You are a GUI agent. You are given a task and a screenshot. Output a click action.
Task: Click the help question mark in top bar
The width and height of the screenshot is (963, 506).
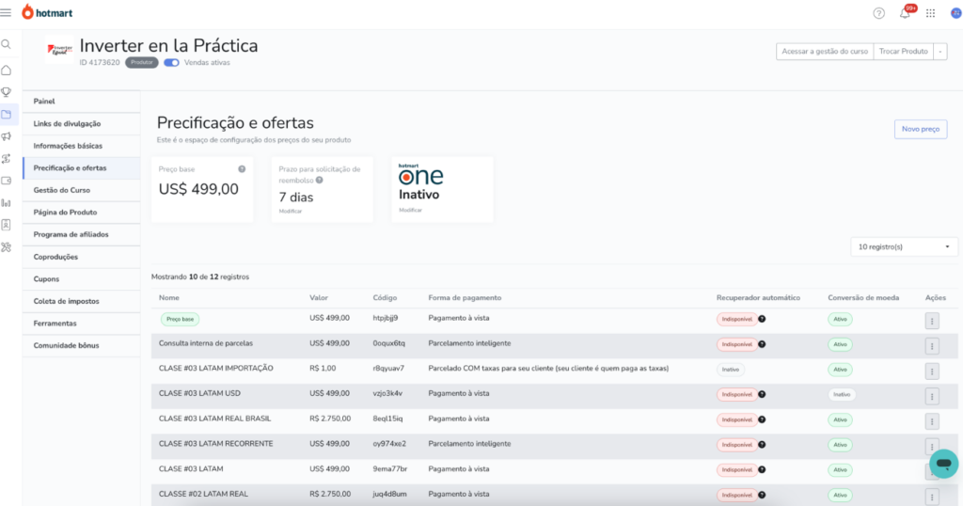[x=878, y=13]
